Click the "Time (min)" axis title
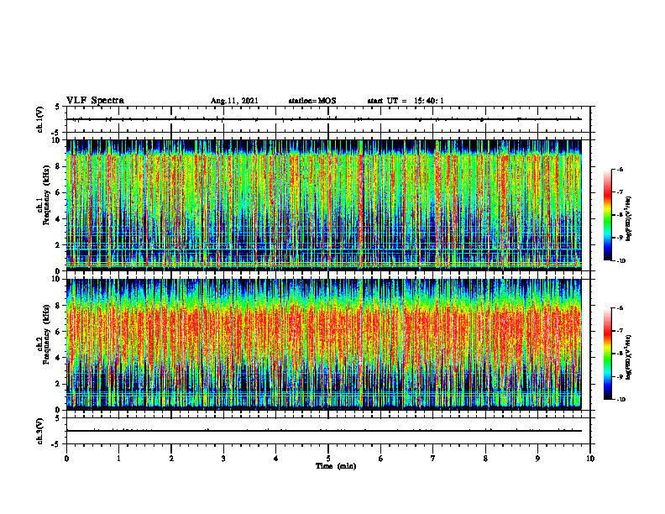 [336, 466]
